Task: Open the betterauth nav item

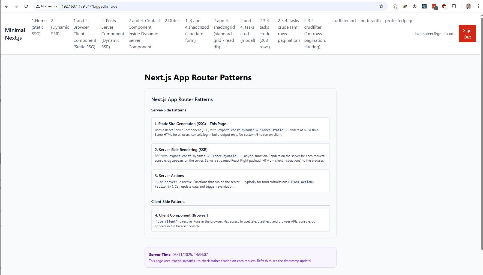Action: coord(370,21)
